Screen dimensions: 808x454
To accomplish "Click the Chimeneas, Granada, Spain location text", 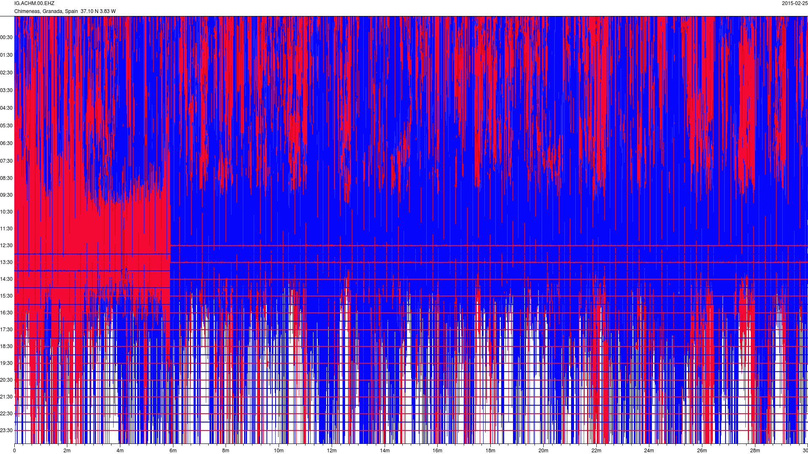I will [x=46, y=11].
